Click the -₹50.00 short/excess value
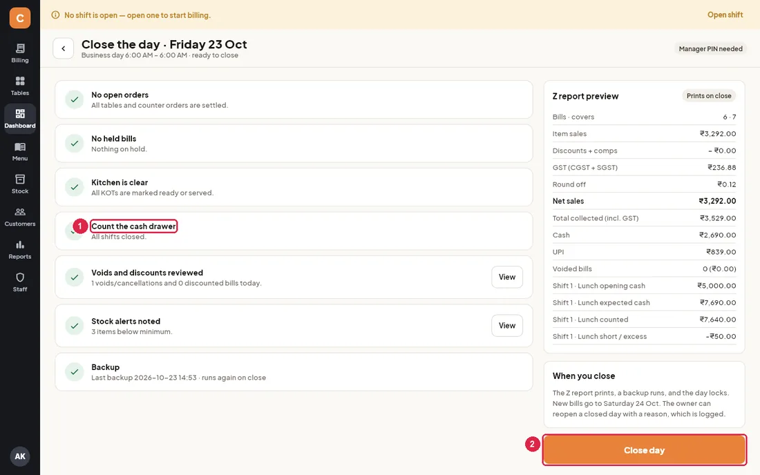The width and height of the screenshot is (760, 475). click(721, 336)
